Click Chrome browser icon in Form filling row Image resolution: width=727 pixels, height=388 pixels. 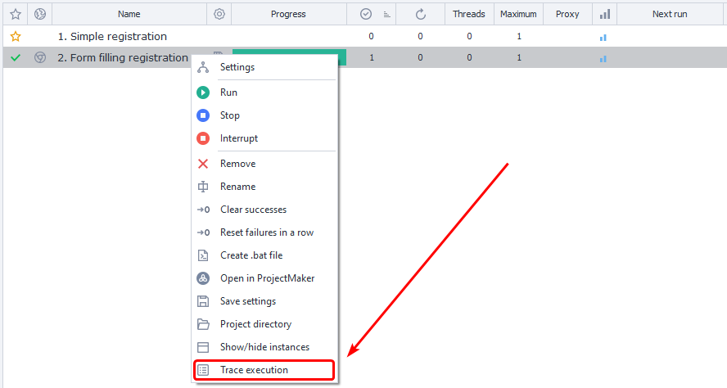click(39, 58)
